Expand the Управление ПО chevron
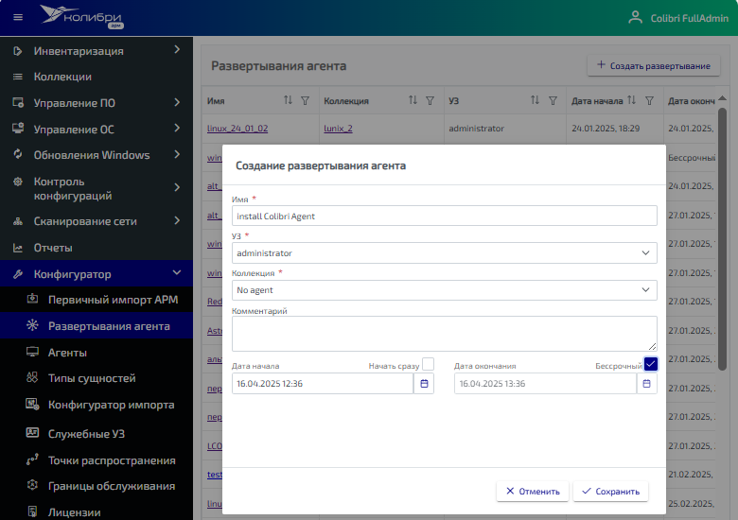Screen dimensions: 738x520 (177, 102)
